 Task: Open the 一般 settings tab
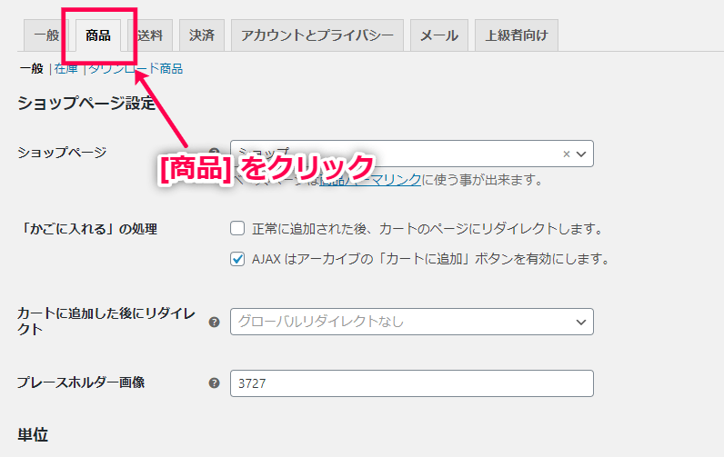pos(46,35)
